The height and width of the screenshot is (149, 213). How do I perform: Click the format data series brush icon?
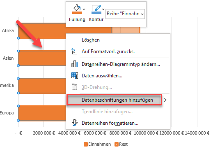(x=75, y=123)
